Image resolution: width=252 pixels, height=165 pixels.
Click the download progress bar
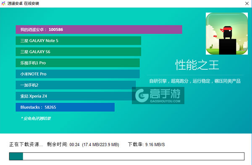click(127, 156)
